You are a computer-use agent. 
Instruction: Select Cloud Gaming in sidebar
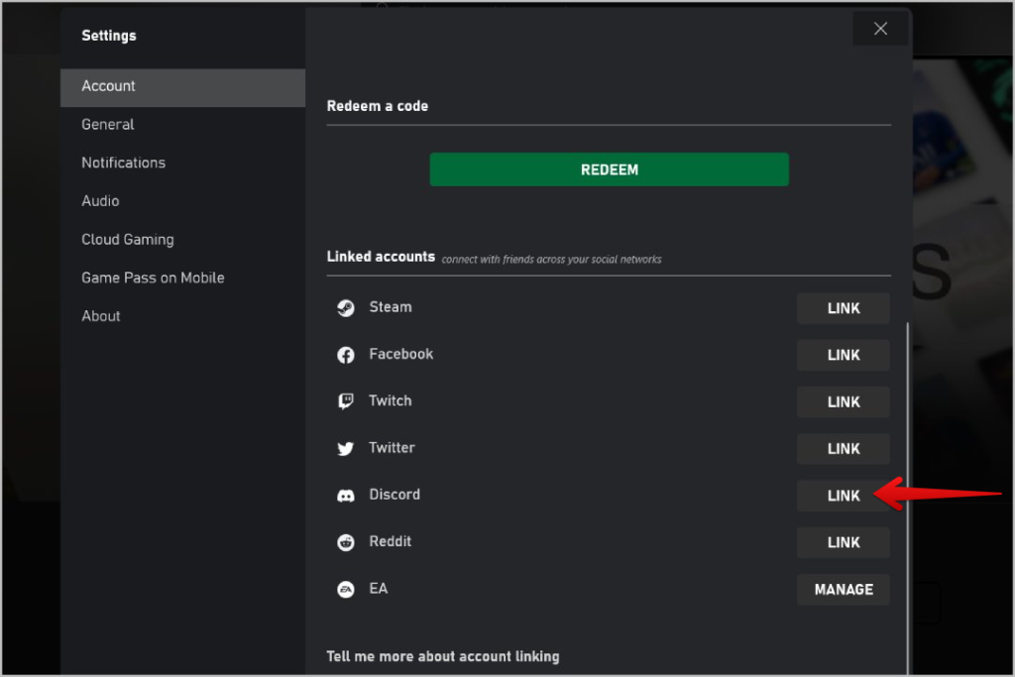[182, 240]
